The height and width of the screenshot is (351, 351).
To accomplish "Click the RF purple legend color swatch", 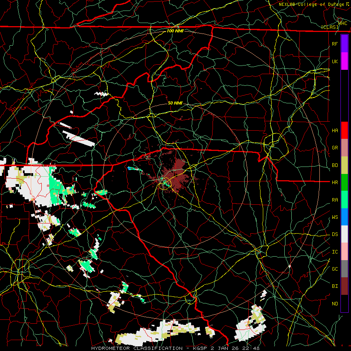I will click(x=344, y=44).
